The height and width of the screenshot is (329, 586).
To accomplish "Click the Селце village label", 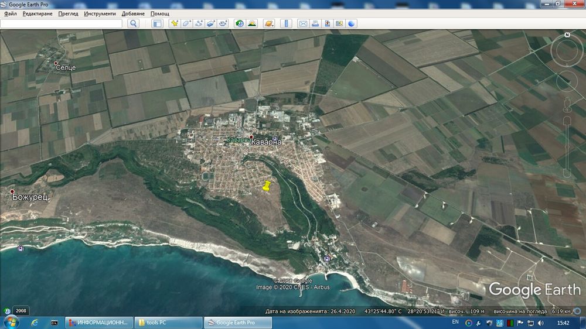I will [x=66, y=67].
